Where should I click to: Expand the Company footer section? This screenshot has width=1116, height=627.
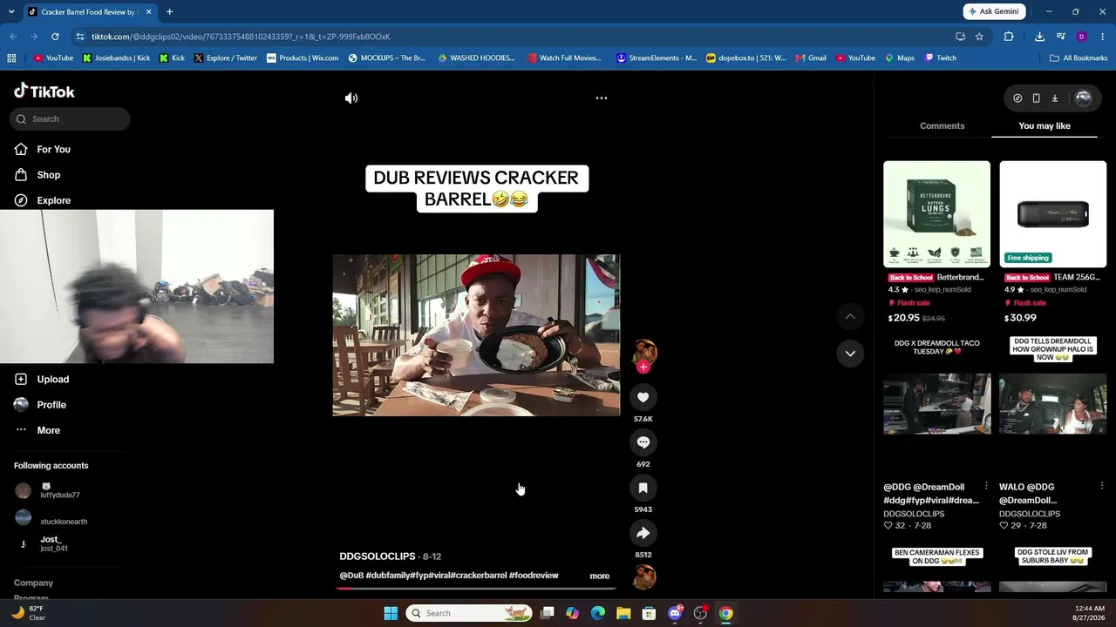tap(33, 583)
